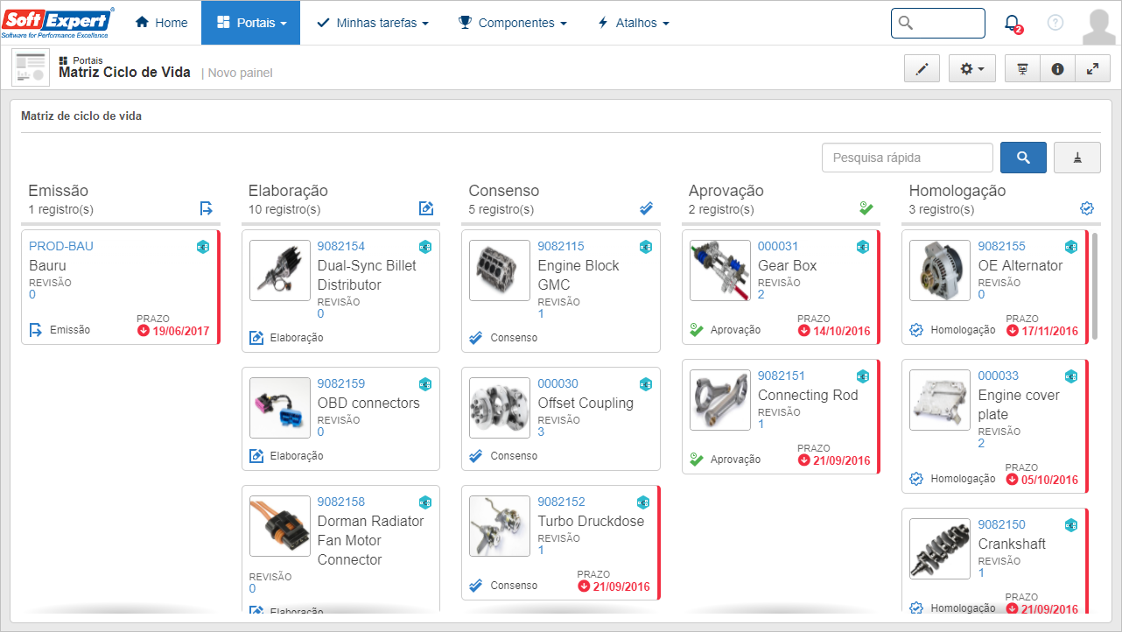This screenshot has height=632, width=1122.
Task: Click the top search box
Action: (x=937, y=23)
